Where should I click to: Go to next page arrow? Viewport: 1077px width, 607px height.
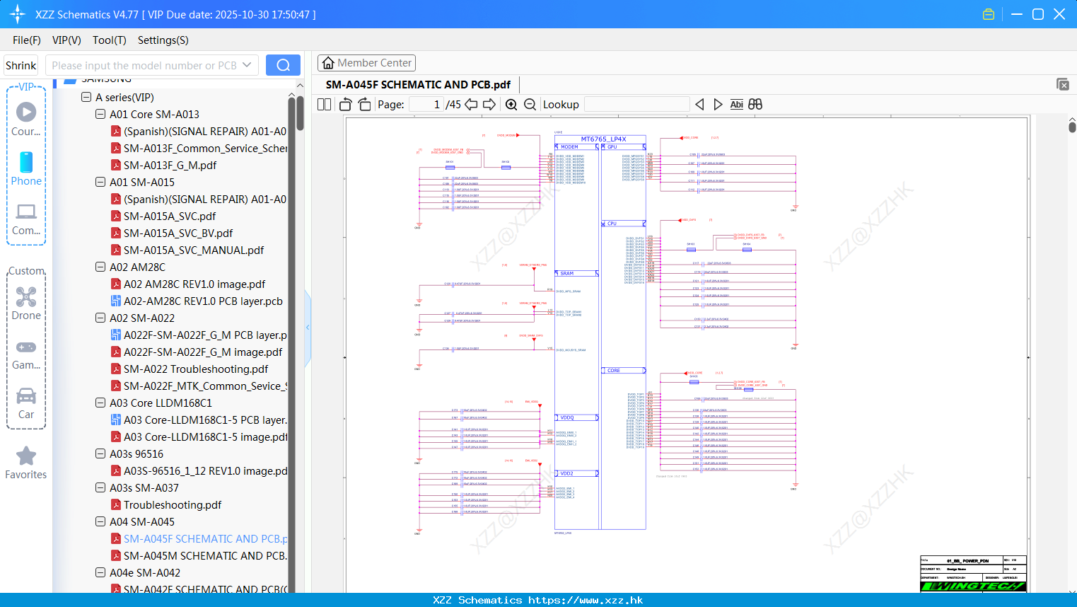[x=489, y=104]
